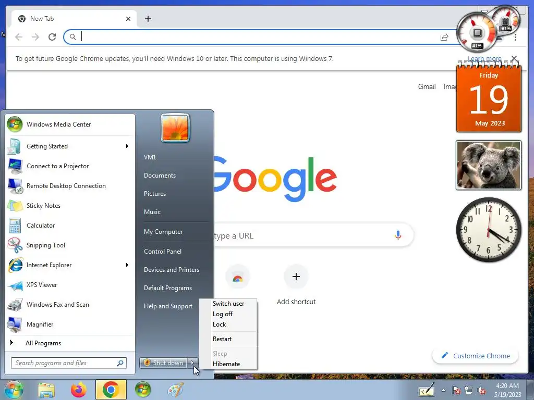Screen dimensions: 534x400
Task: Open My Computer from Start menu
Action: click(163, 232)
